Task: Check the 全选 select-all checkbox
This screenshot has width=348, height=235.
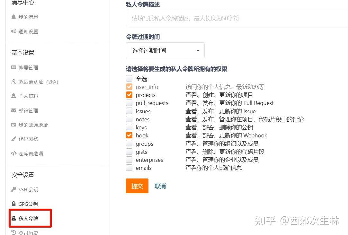Action: pyautogui.click(x=129, y=78)
